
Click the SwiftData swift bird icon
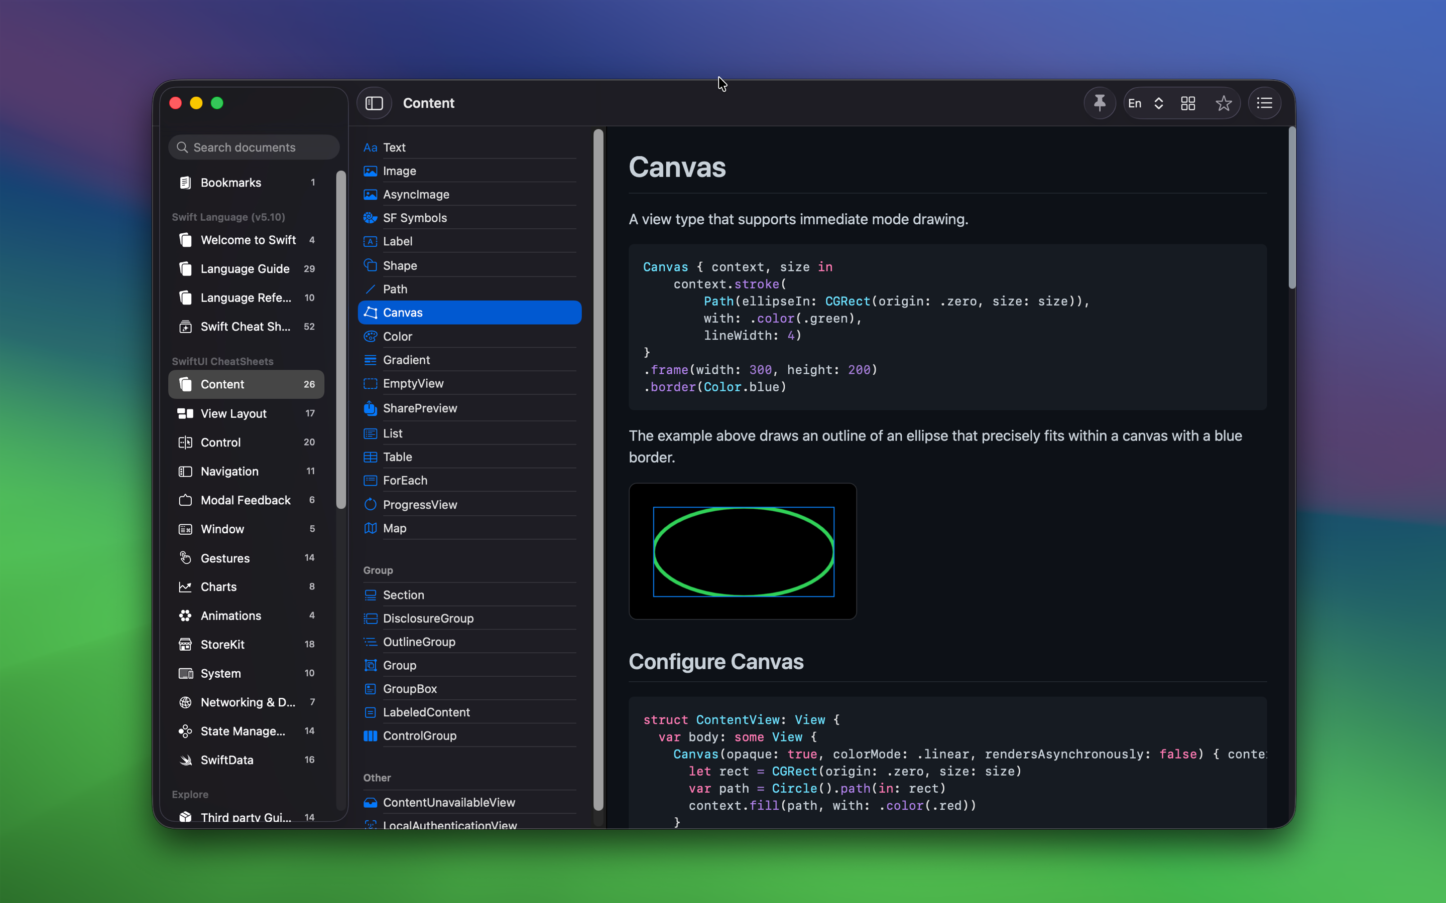[x=185, y=760]
